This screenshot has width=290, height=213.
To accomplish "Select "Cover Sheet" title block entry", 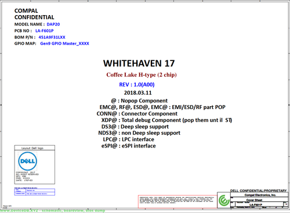I will point(255,200).
